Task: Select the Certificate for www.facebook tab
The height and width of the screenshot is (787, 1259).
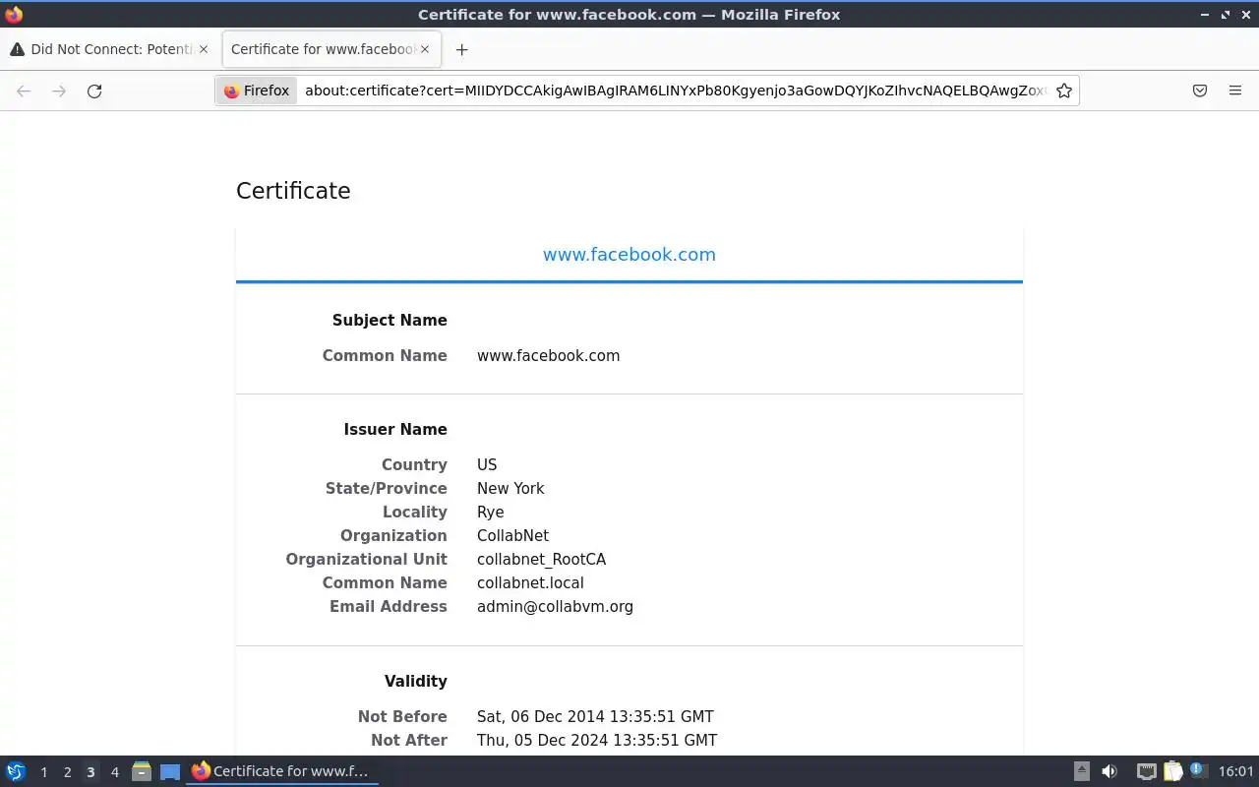Action: (331, 49)
